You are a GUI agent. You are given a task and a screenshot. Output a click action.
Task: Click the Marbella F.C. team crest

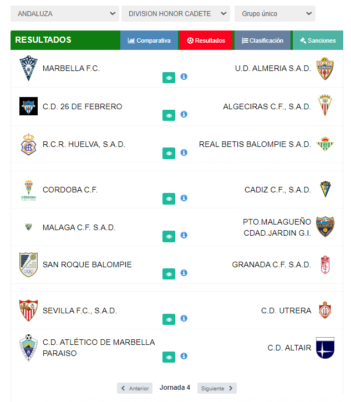point(28,69)
